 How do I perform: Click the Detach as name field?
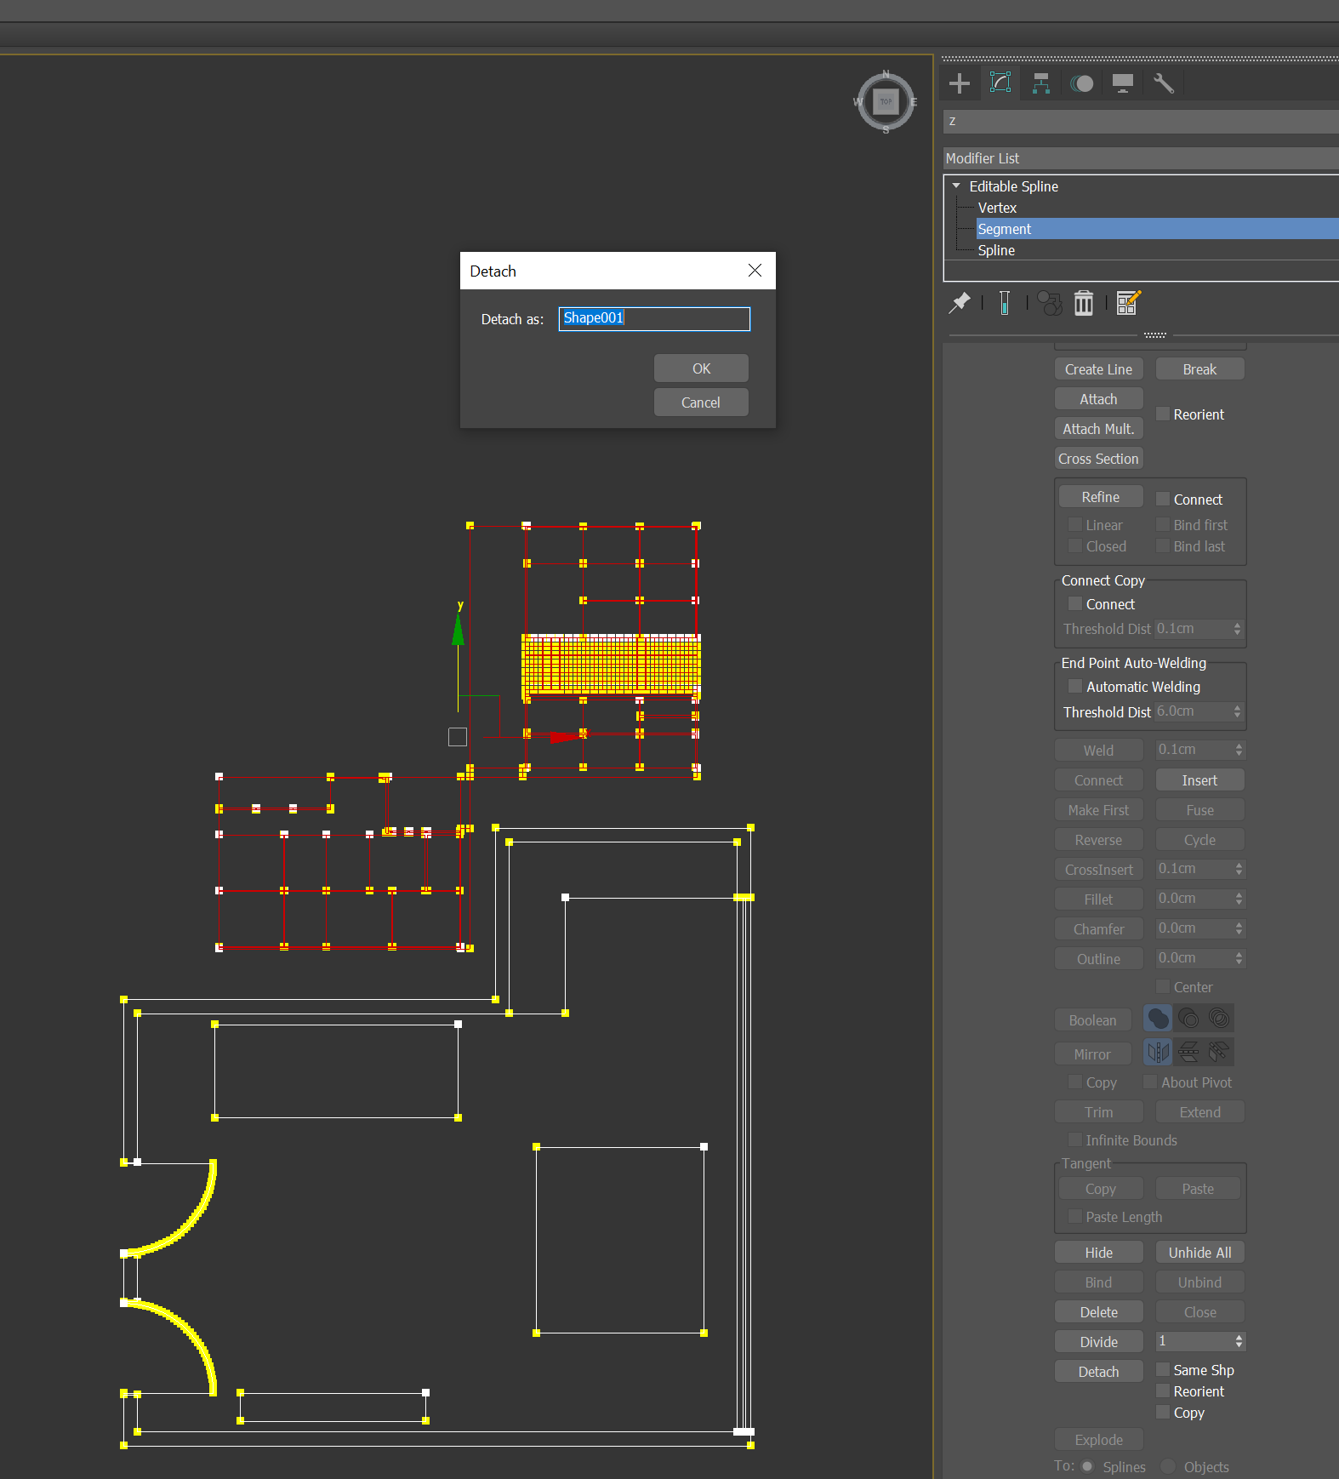click(654, 318)
